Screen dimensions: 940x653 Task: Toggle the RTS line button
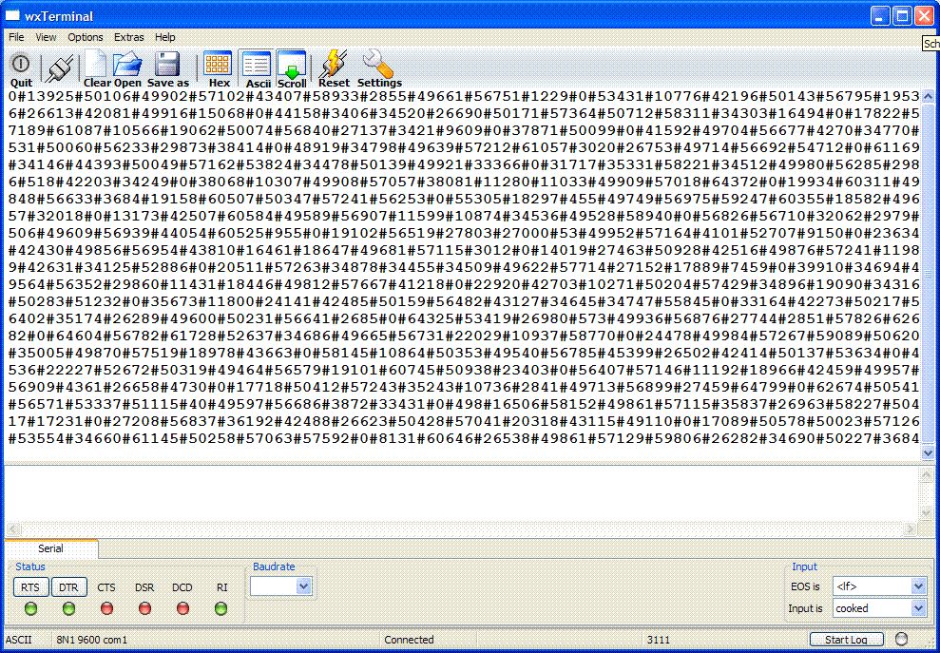tap(30, 587)
